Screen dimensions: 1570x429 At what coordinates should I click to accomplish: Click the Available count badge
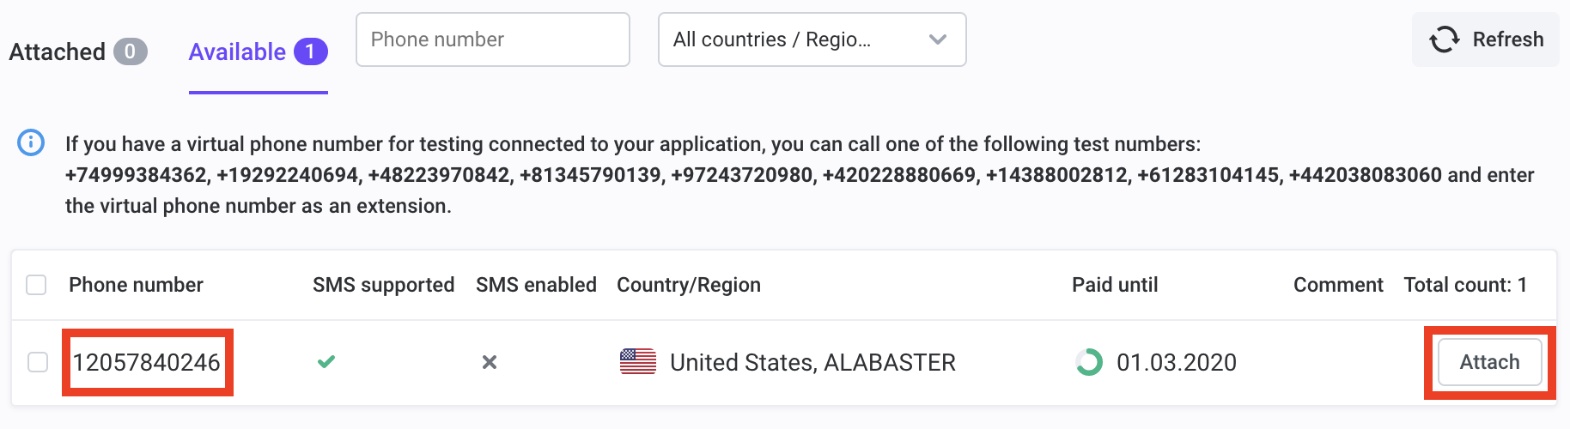(310, 51)
